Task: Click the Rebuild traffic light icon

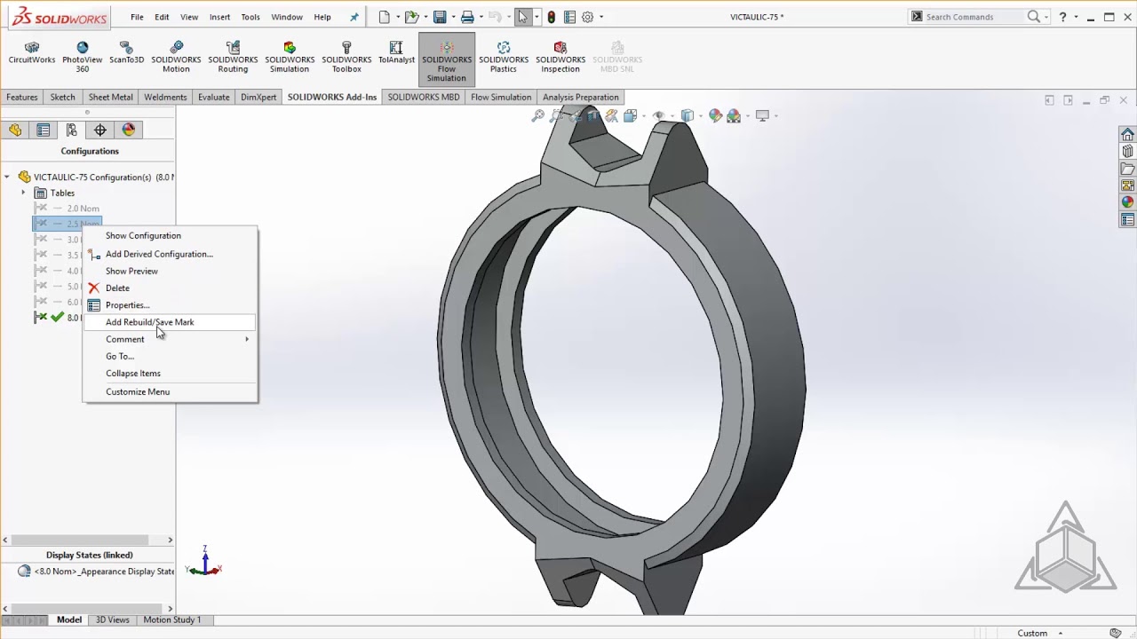Action: point(552,17)
